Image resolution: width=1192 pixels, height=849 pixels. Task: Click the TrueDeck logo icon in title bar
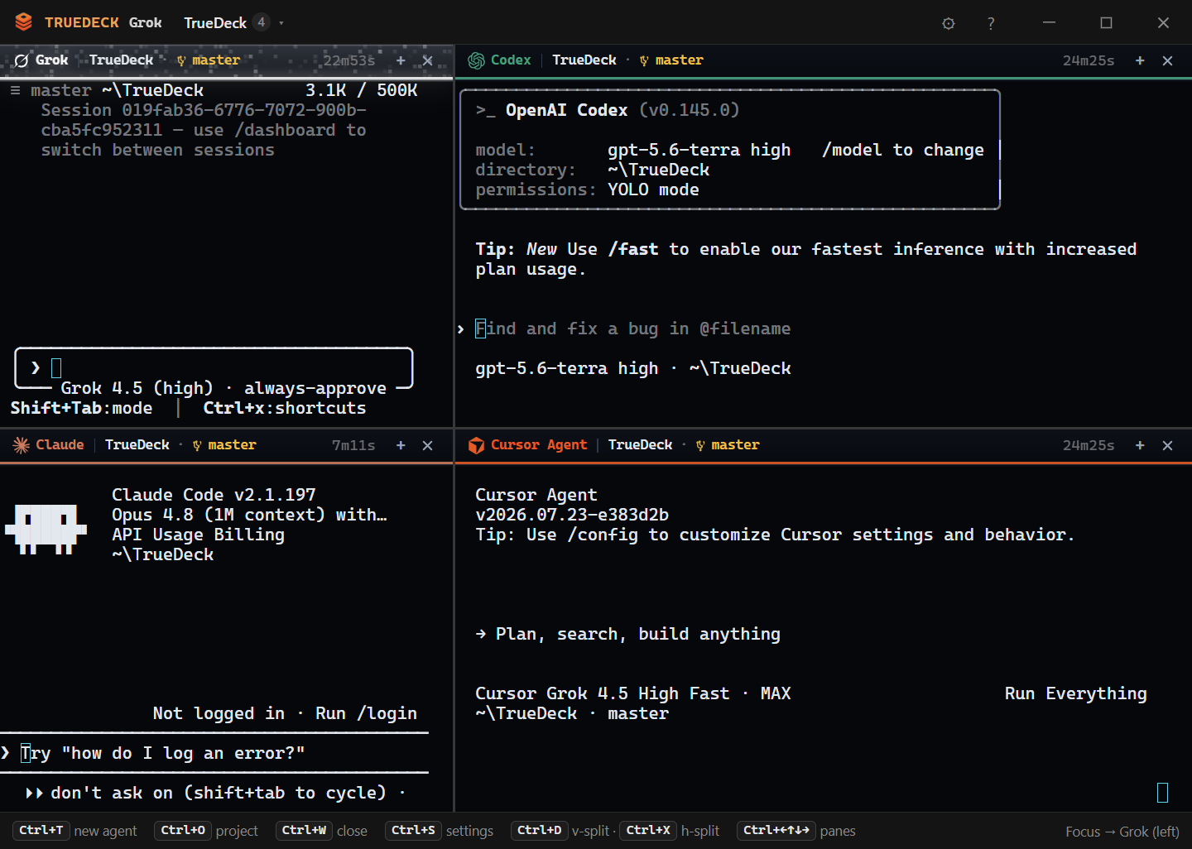[x=23, y=22]
